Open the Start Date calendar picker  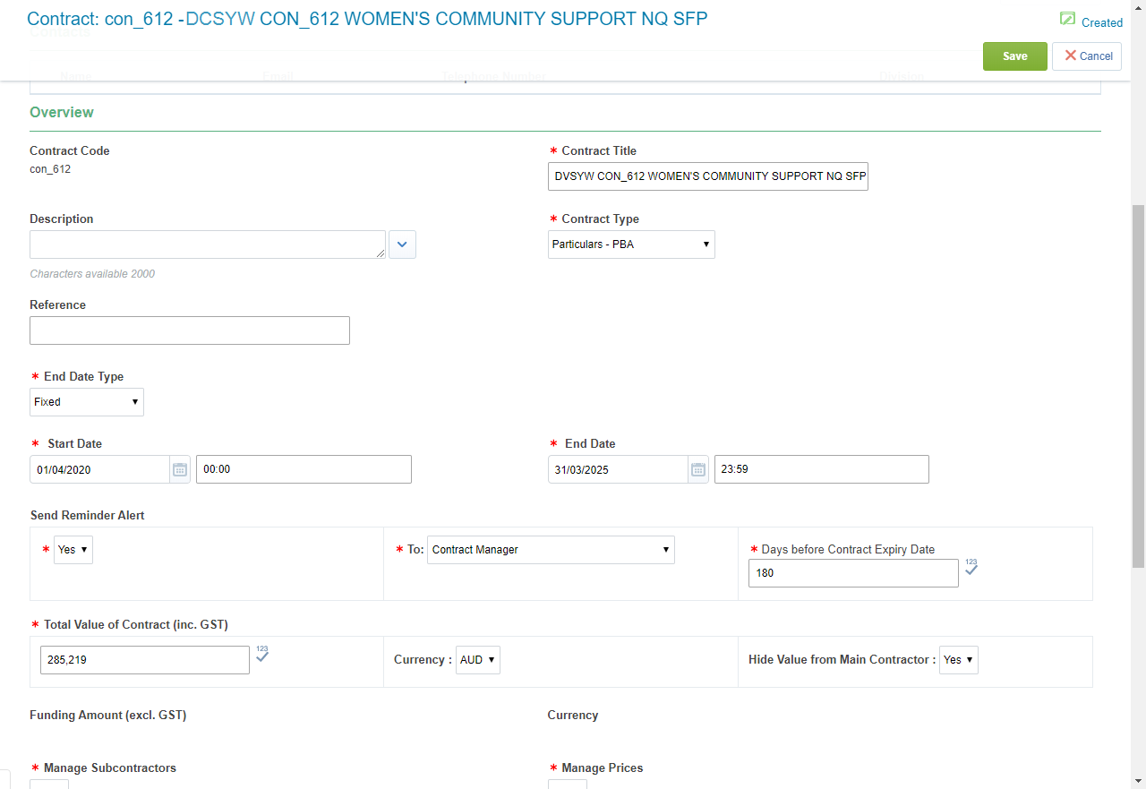pos(180,469)
